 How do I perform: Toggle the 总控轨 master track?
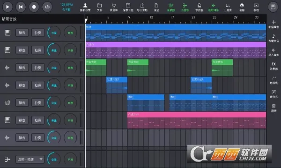click(185, 7)
